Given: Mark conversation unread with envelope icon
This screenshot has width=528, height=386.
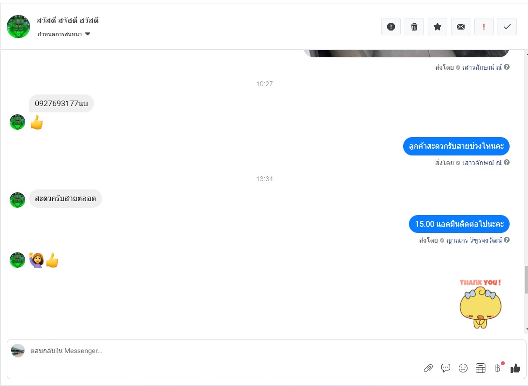Looking at the screenshot, I should tap(461, 27).
